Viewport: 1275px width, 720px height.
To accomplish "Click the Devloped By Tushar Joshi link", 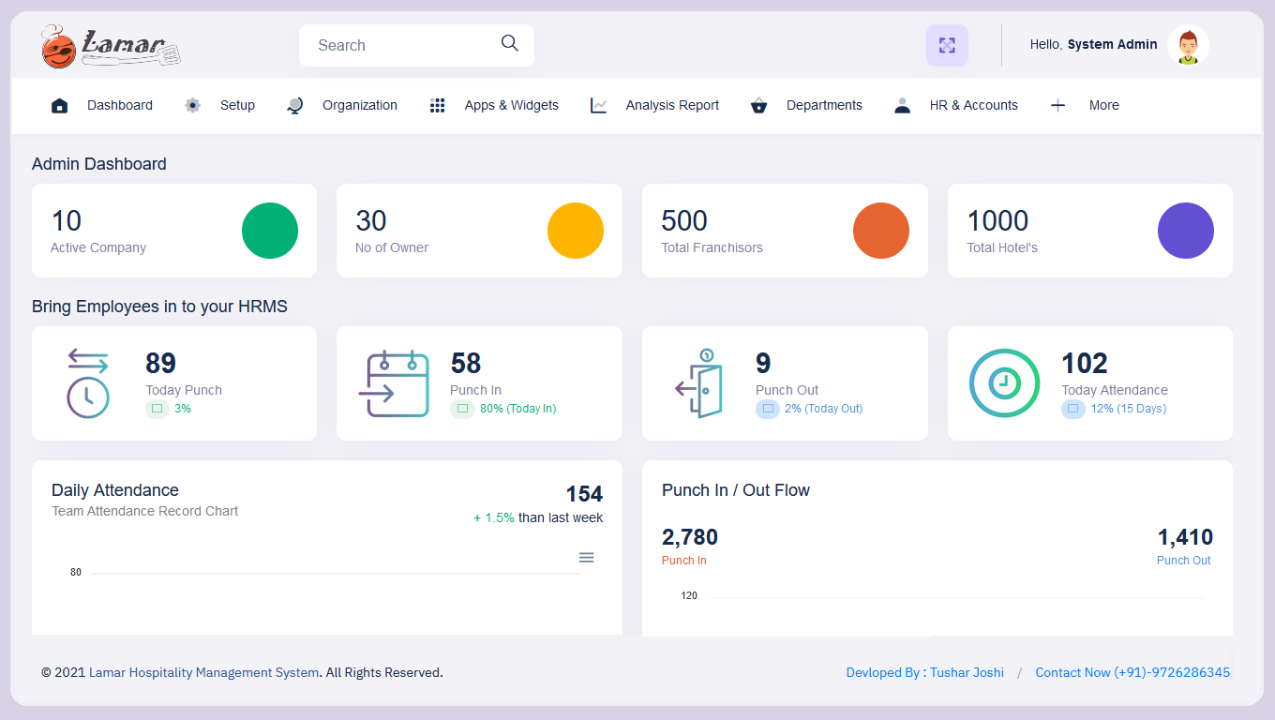I will (924, 672).
